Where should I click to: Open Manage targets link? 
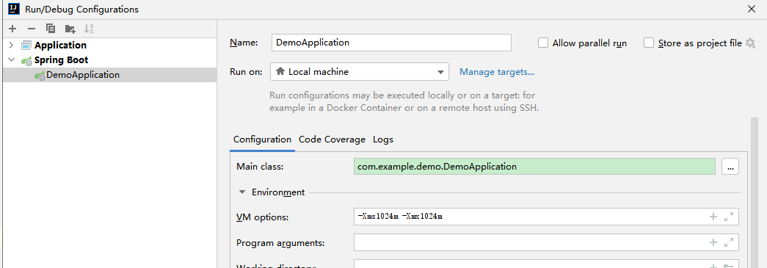(x=497, y=72)
